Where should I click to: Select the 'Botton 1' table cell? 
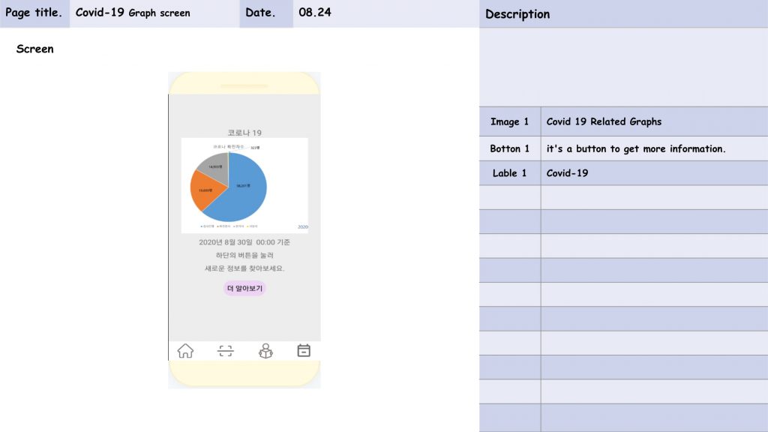pyautogui.click(x=510, y=148)
